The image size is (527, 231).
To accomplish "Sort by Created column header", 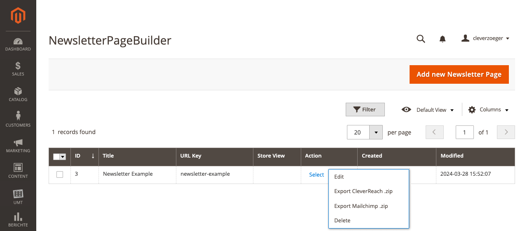I will (x=396, y=156).
